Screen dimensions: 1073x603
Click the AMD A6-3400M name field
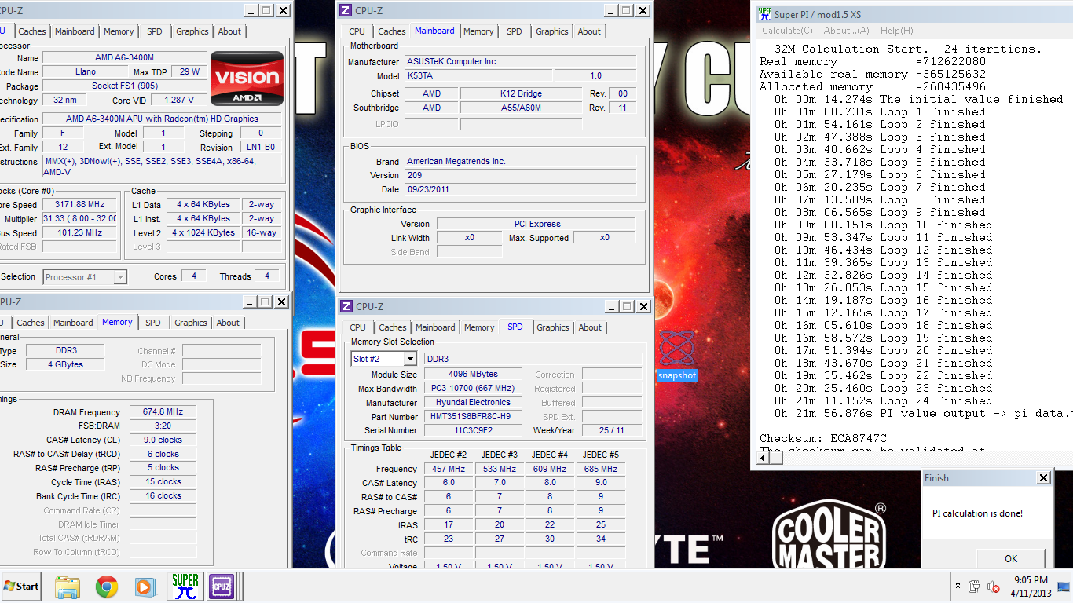[x=125, y=57]
